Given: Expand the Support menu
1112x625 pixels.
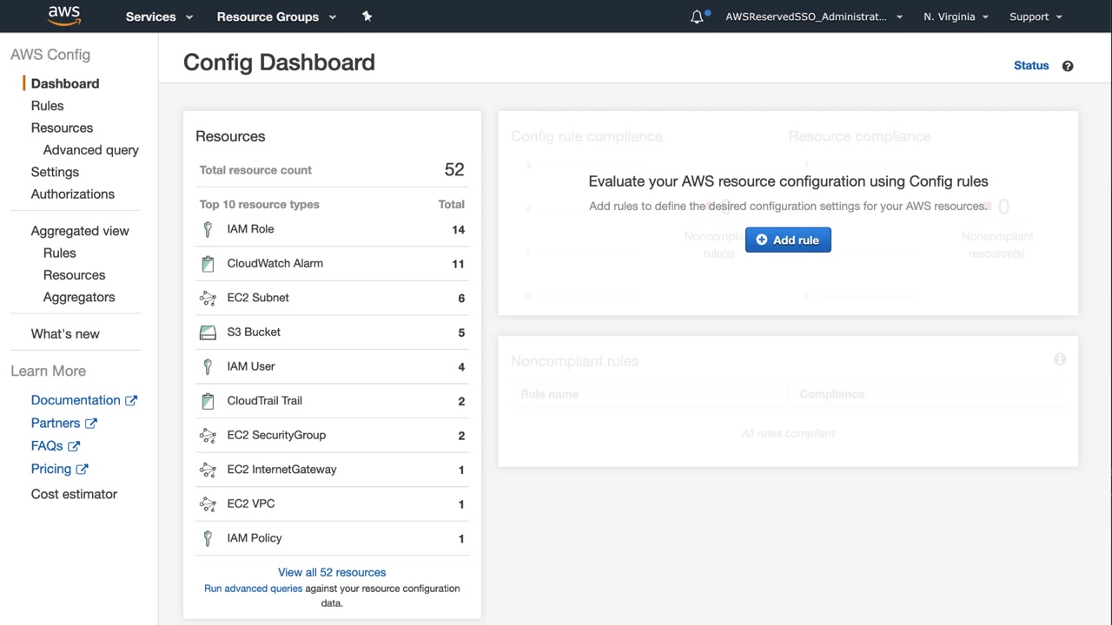Looking at the screenshot, I should (x=1036, y=16).
